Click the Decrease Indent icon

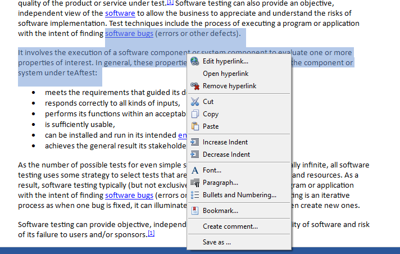click(x=195, y=155)
